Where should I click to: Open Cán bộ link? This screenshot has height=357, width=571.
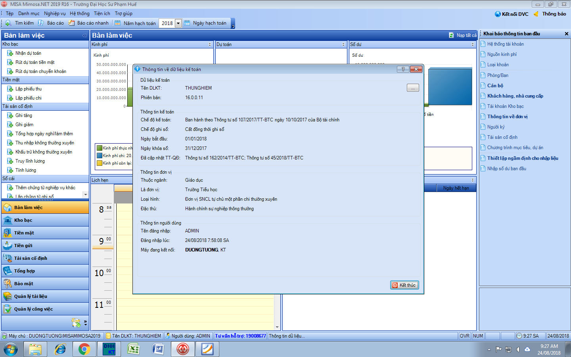point(495,86)
